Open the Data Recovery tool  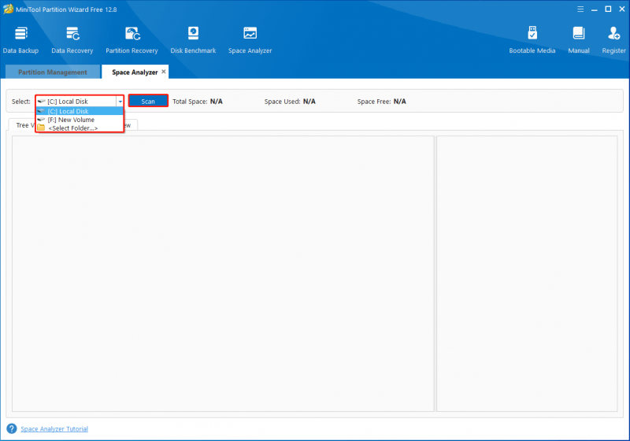pyautogui.click(x=72, y=40)
